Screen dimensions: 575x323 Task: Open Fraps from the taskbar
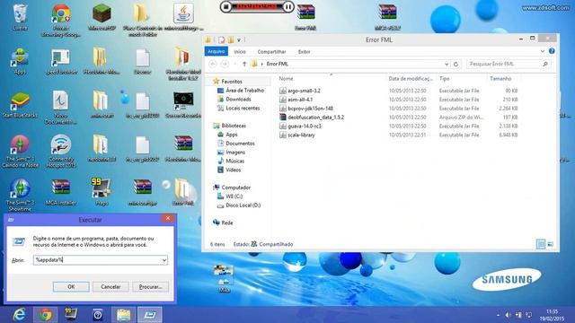coord(71,315)
